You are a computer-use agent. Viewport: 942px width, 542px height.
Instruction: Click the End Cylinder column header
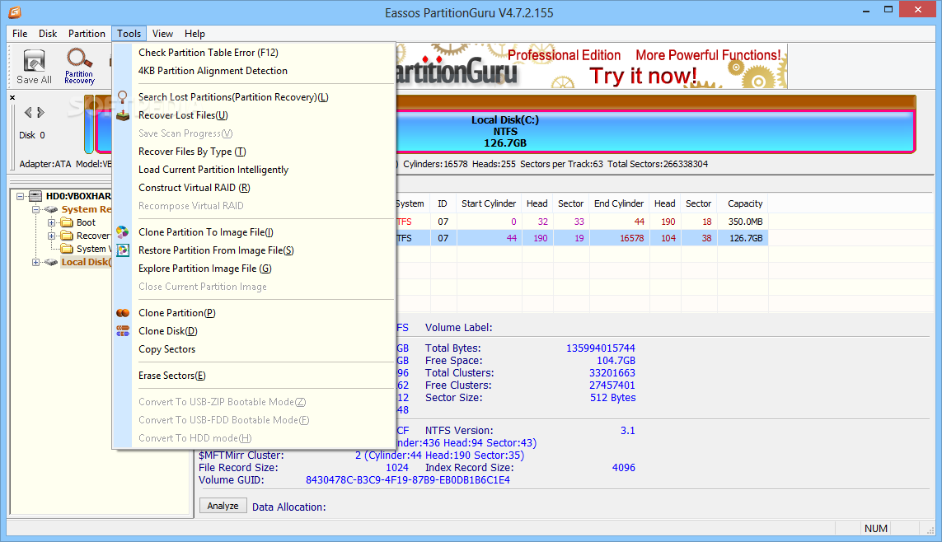tap(619, 203)
